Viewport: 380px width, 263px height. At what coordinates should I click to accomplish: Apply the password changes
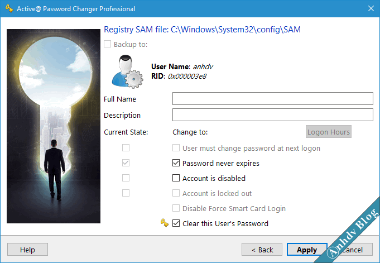point(307,250)
